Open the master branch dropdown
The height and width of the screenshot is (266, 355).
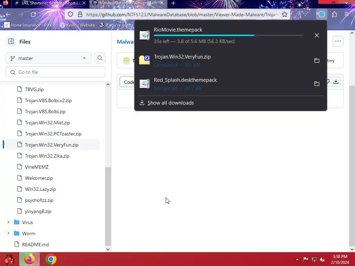[49, 58]
